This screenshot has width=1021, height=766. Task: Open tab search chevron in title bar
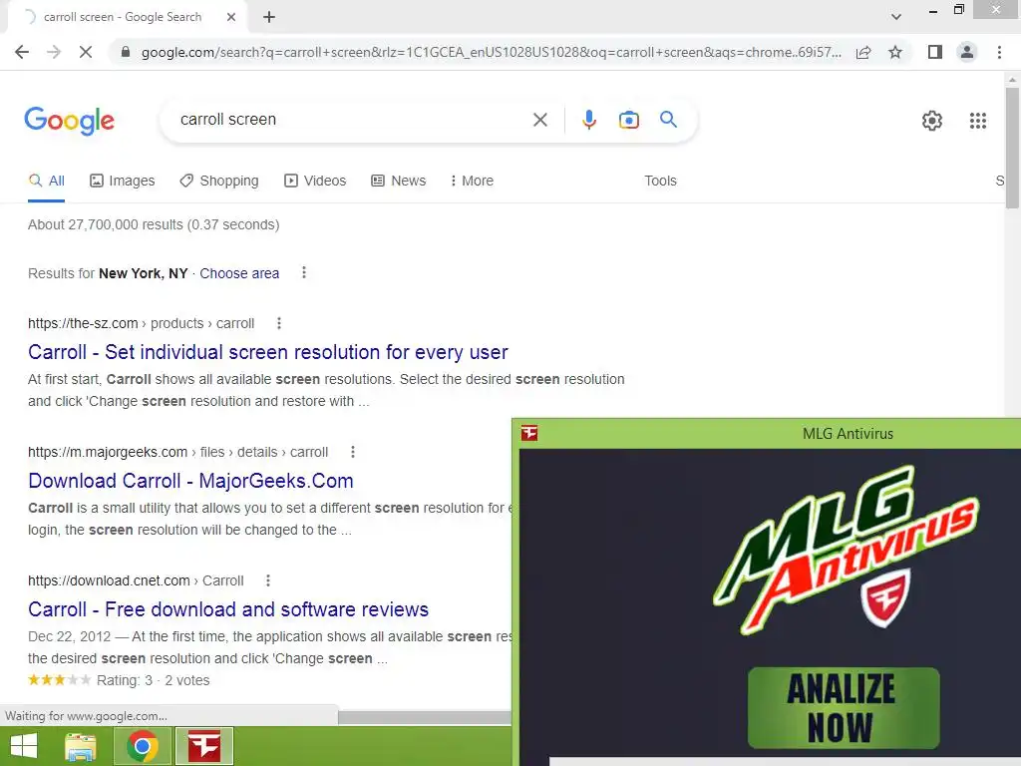(896, 17)
